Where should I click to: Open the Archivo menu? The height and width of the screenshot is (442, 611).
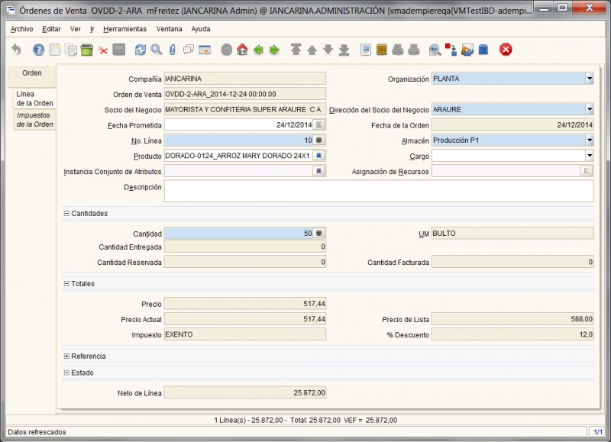[22, 29]
